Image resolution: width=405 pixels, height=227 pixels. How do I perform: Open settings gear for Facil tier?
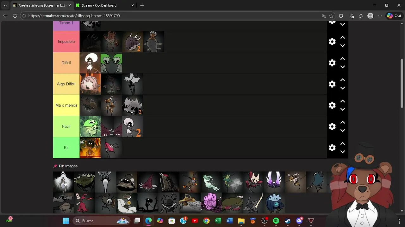point(332,126)
